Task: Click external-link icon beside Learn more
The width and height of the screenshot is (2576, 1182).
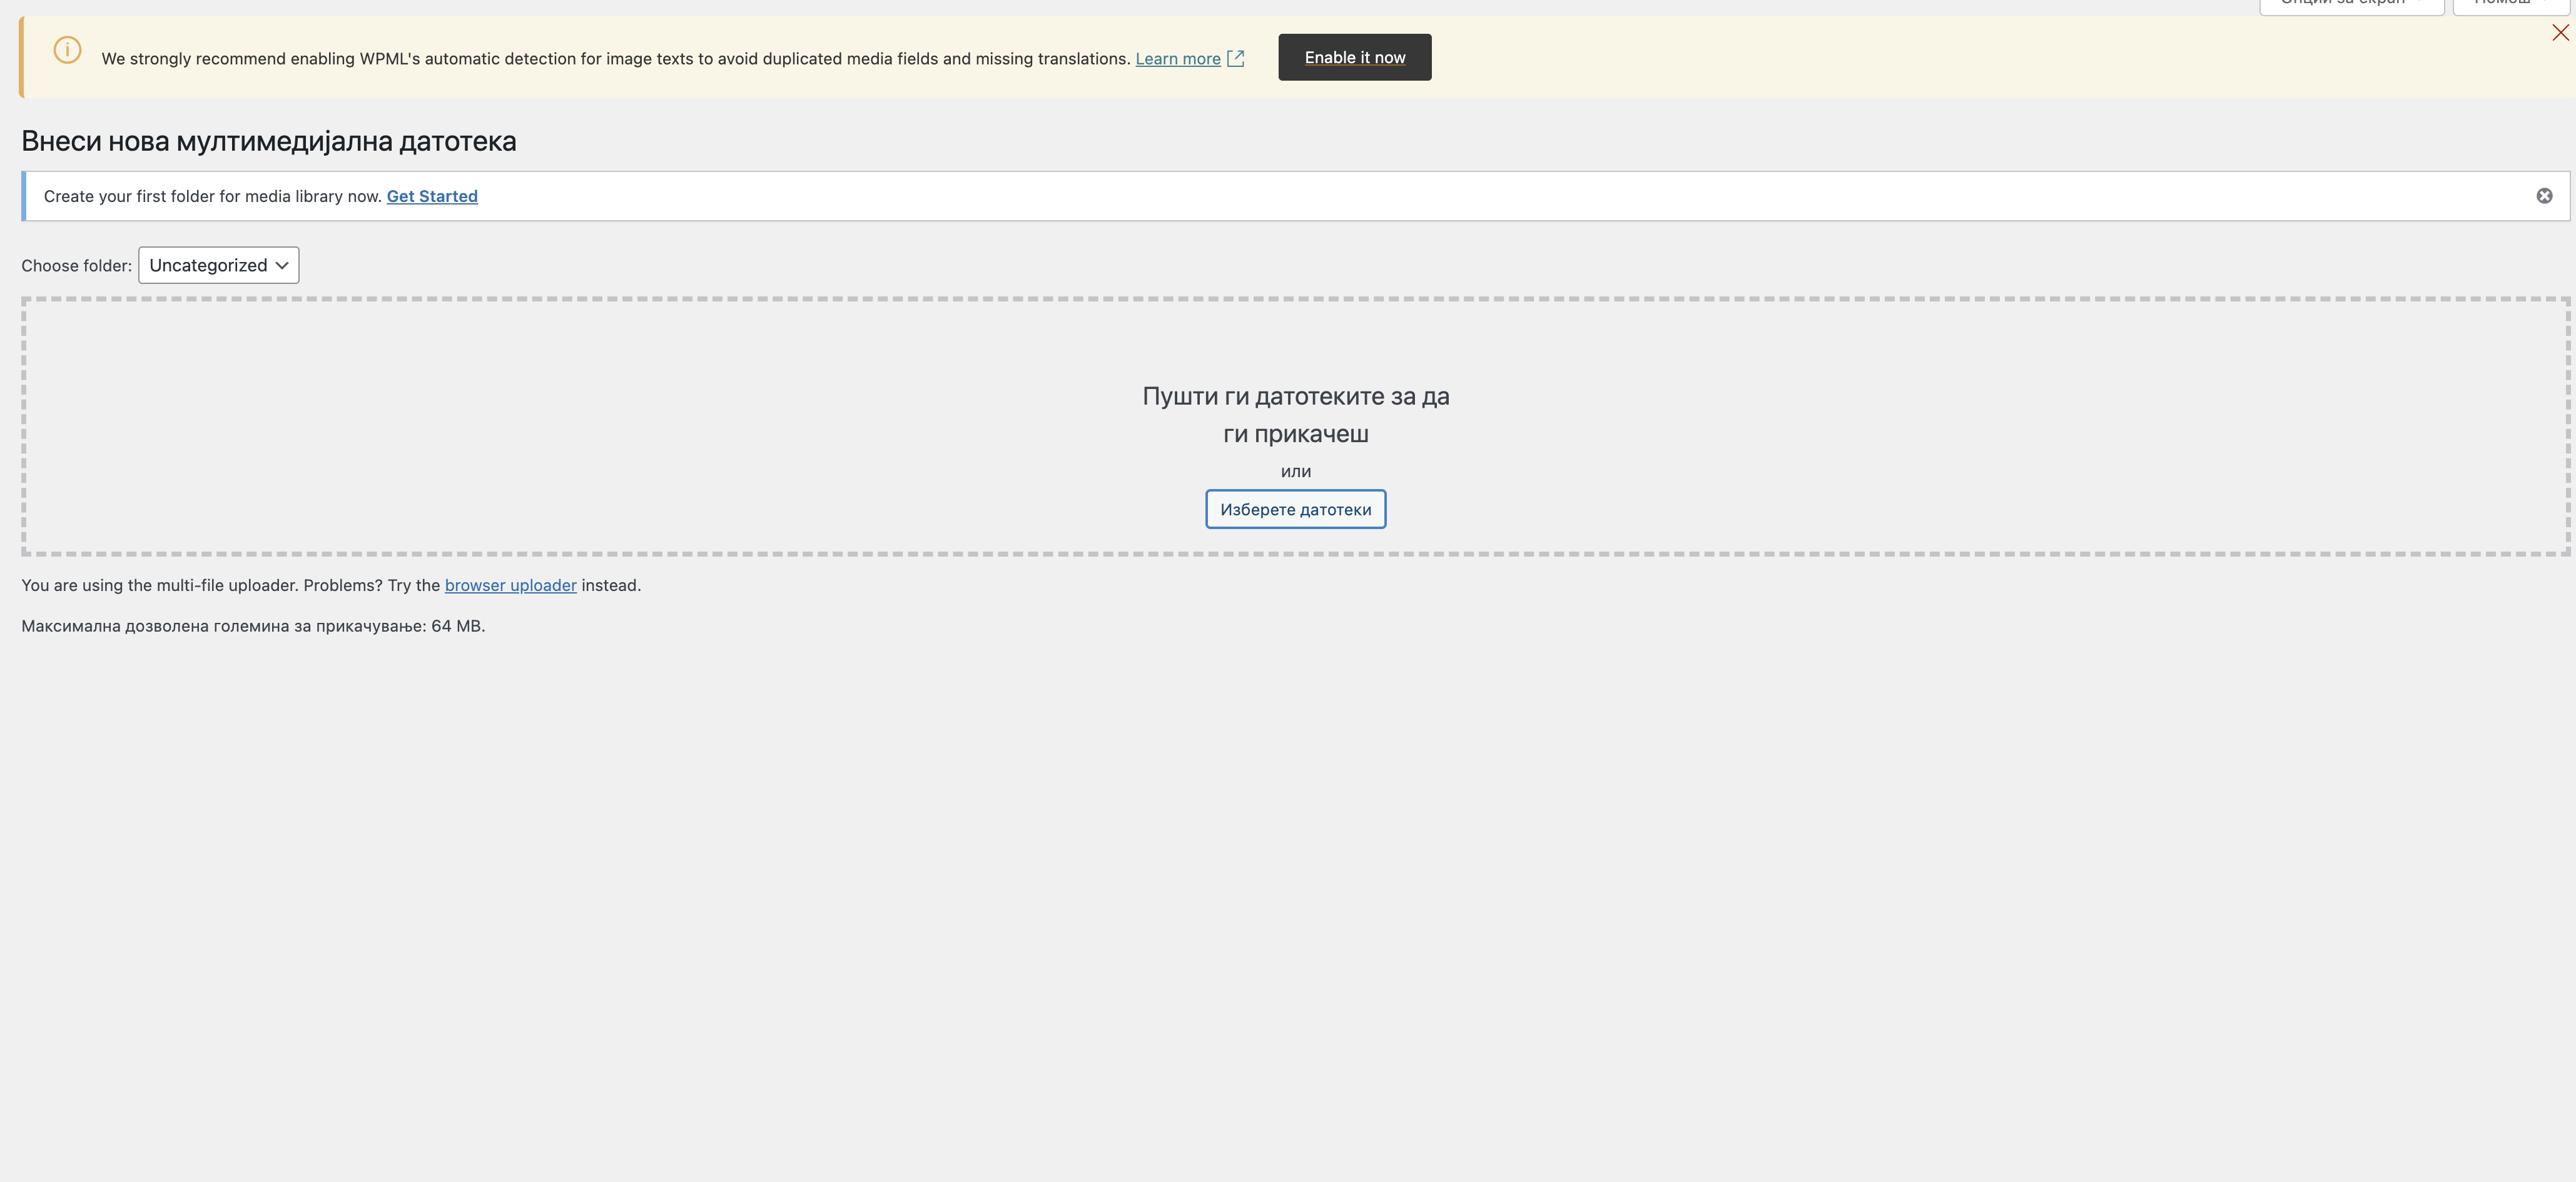Action: click(x=1236, y=59)
